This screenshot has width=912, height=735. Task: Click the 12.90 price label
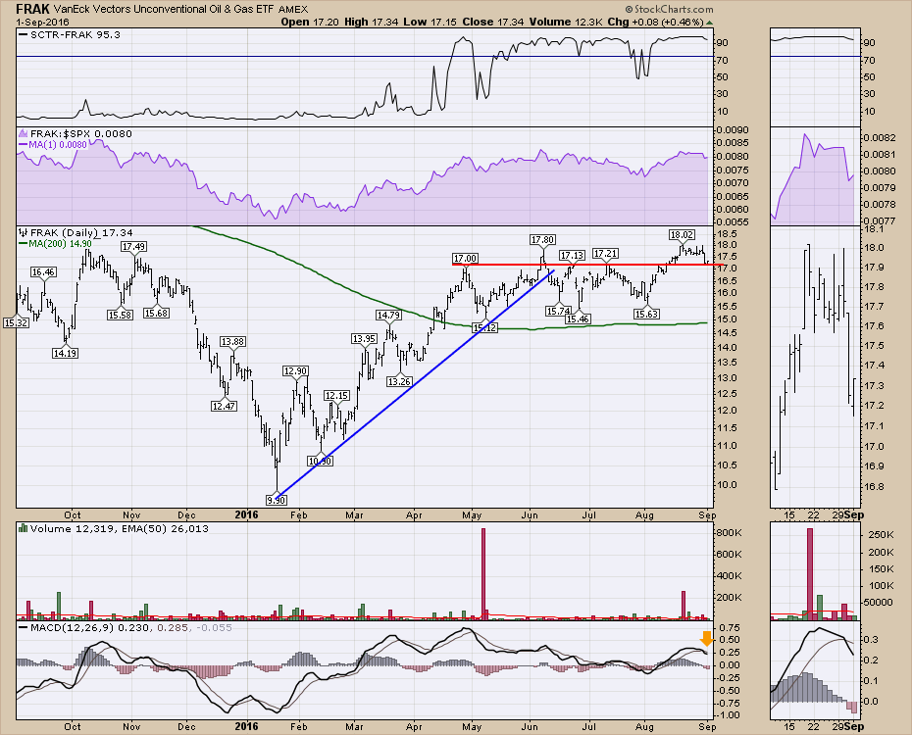point(295,370)
